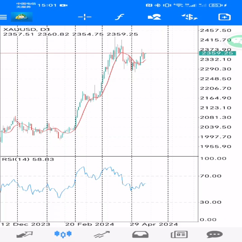Enable the crosshair cursor tool

pos(85,17)
